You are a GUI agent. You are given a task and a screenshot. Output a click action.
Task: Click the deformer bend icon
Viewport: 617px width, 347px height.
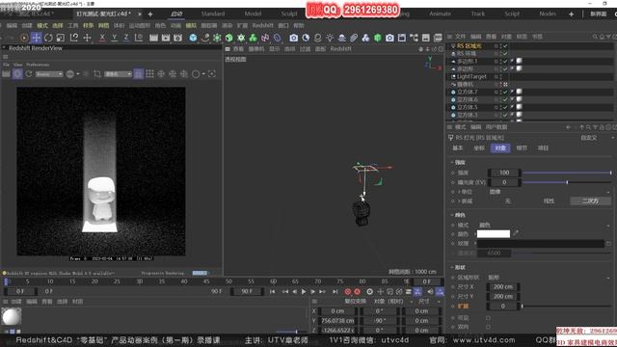(278, 38)
